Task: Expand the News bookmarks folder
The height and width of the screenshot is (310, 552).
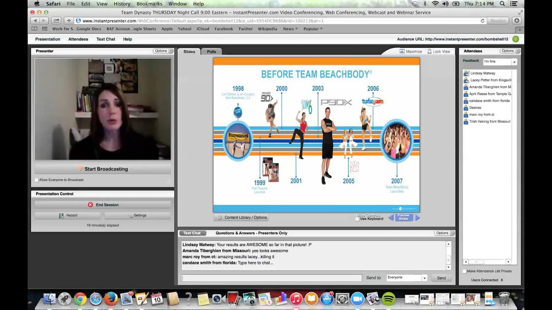Action: pyautogui.click(x=291, y=29)
